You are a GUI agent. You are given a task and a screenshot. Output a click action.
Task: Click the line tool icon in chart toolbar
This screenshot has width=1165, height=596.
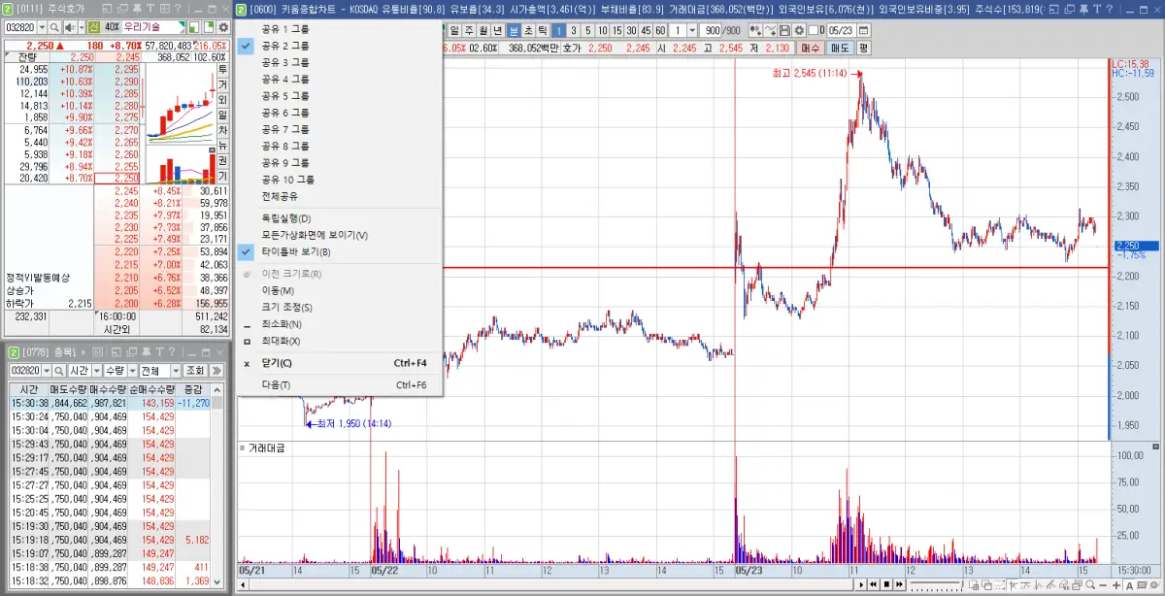point(770,30)
